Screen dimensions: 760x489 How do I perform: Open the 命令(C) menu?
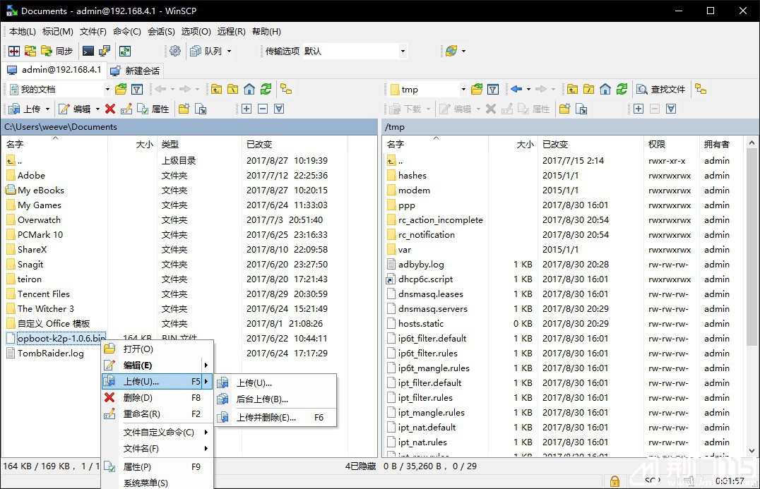127,32
